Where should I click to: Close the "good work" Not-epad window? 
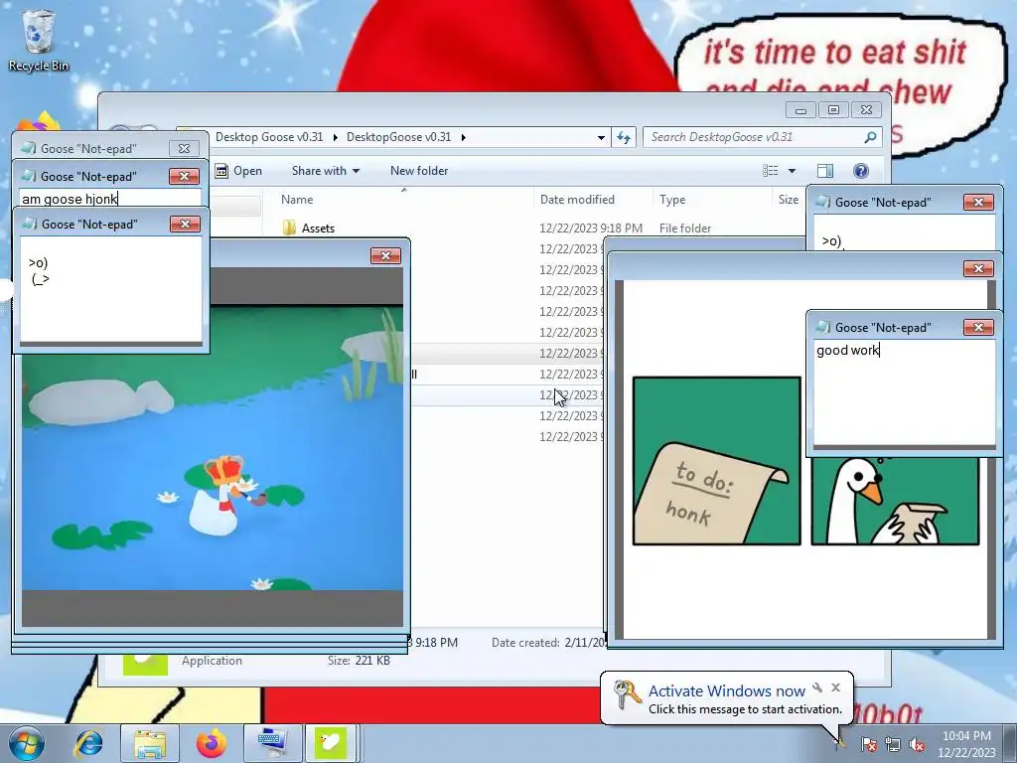(x=978, y=327)
